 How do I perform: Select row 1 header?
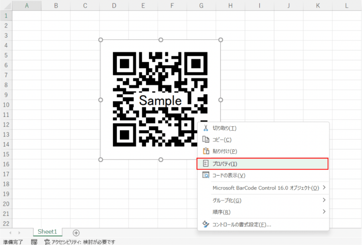click(x=6, y=16)
